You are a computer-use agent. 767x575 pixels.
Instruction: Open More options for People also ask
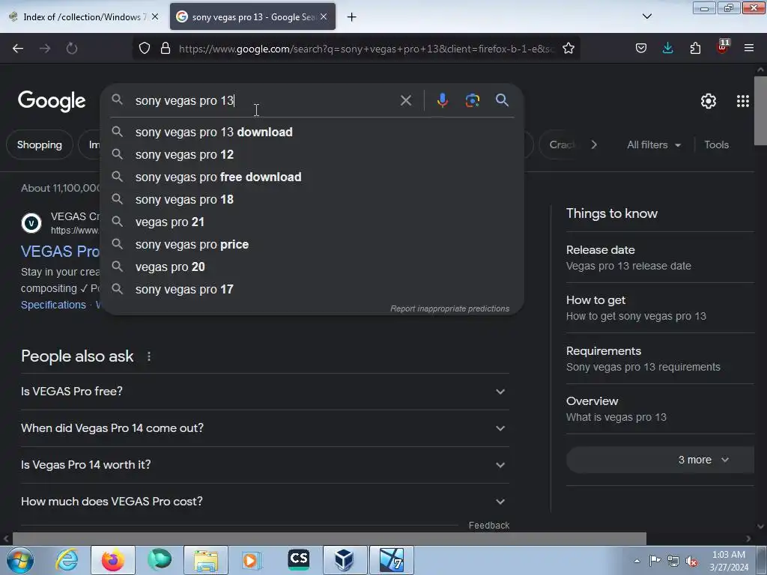click(149, 357)
